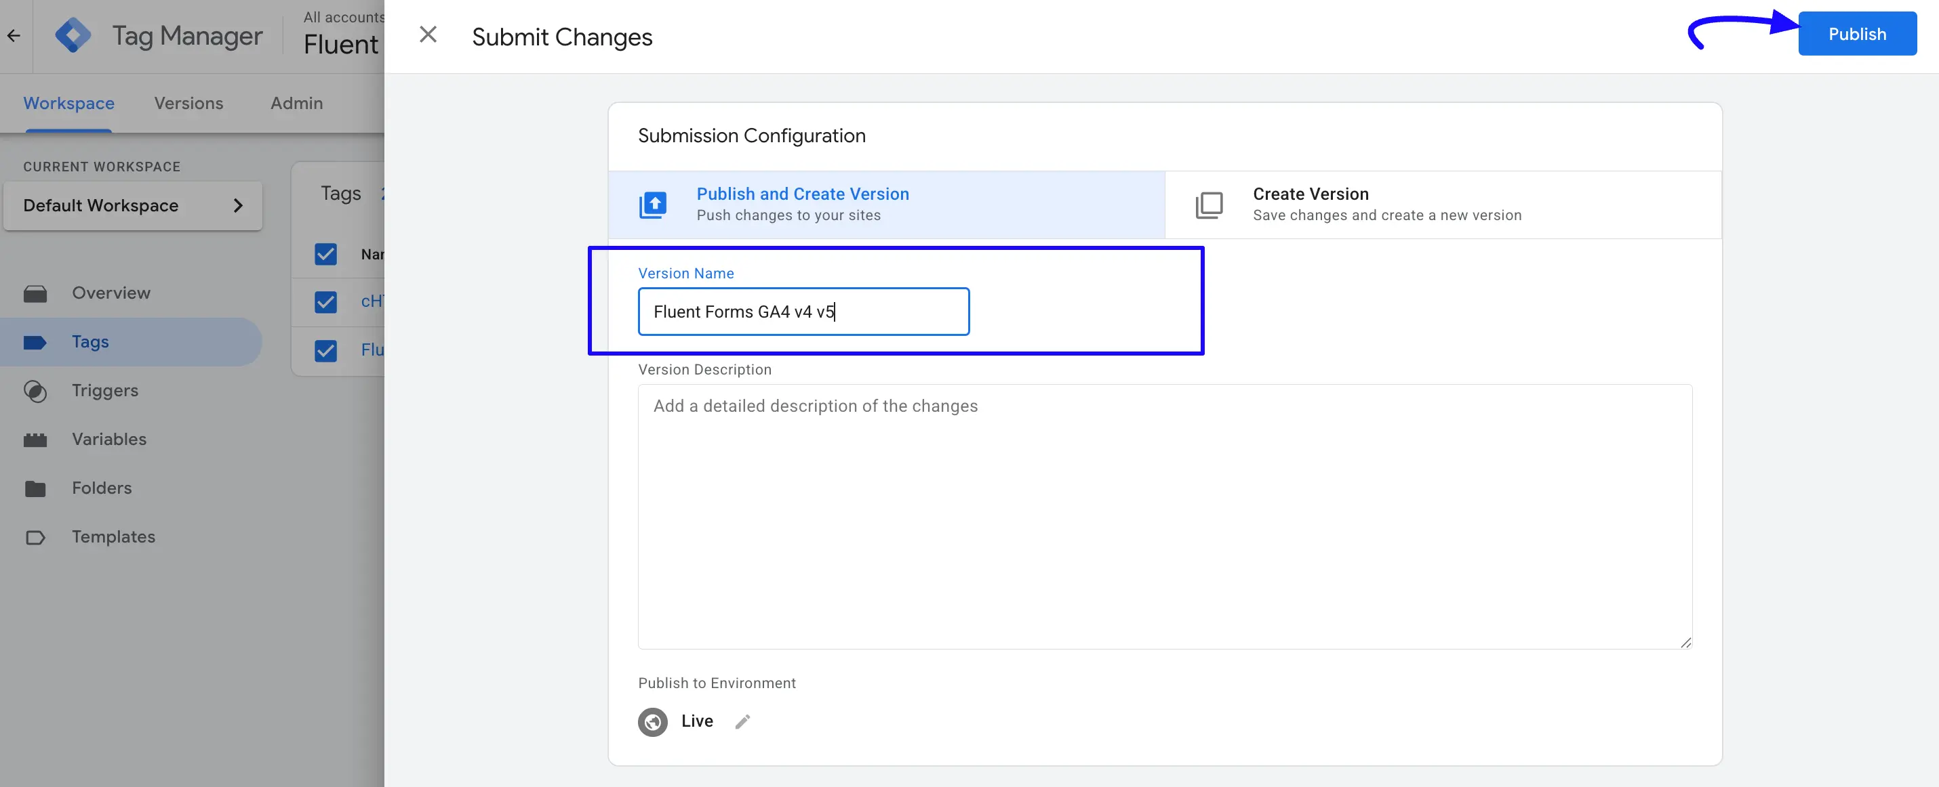This screenshot has width=1939, height=787.
Task: Click the blue Publish button
Action: tap(1857, 34)
